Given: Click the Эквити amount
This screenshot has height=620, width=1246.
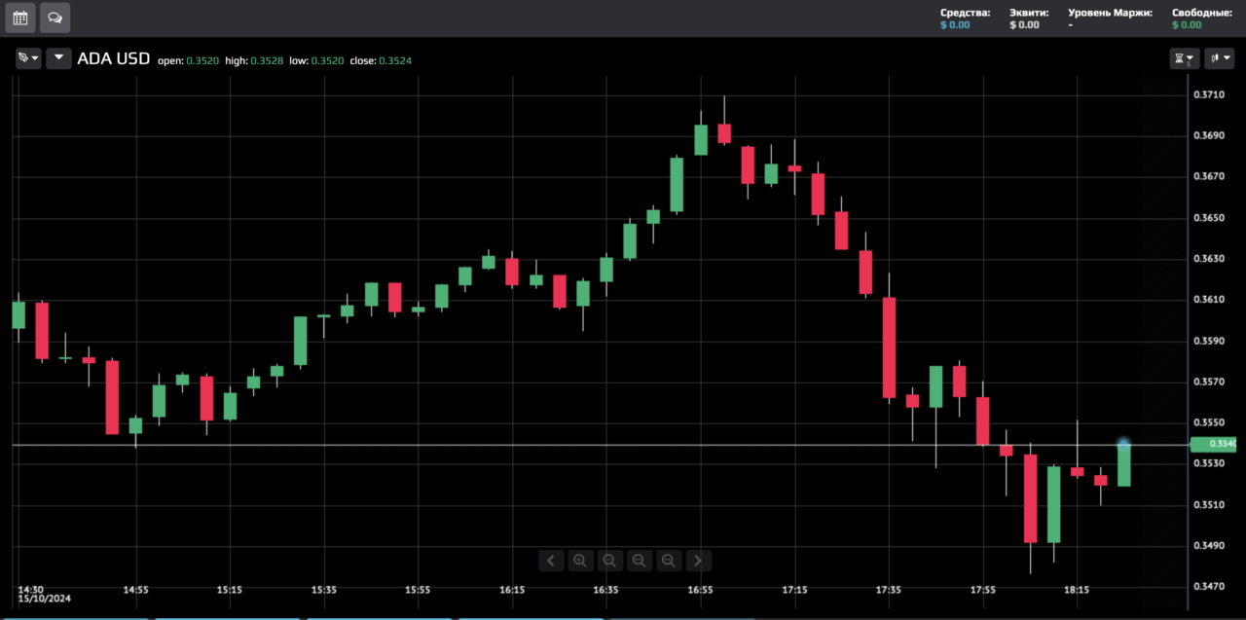Looking at the screenshot, I should (1024, 25).
